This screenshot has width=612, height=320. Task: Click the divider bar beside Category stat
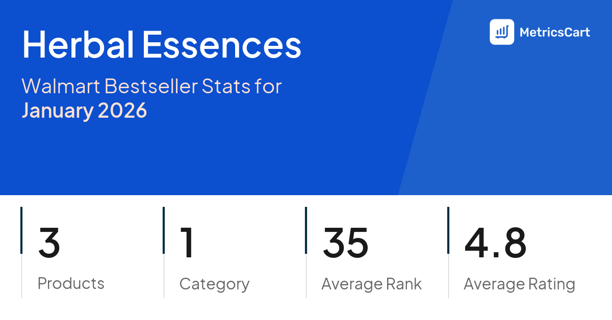pos(164,252)
